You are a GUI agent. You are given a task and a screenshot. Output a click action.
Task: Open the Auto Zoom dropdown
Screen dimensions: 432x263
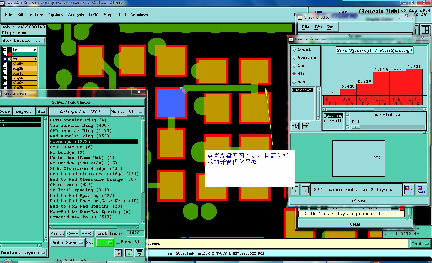pyautogui.click(x=67, y=243)
